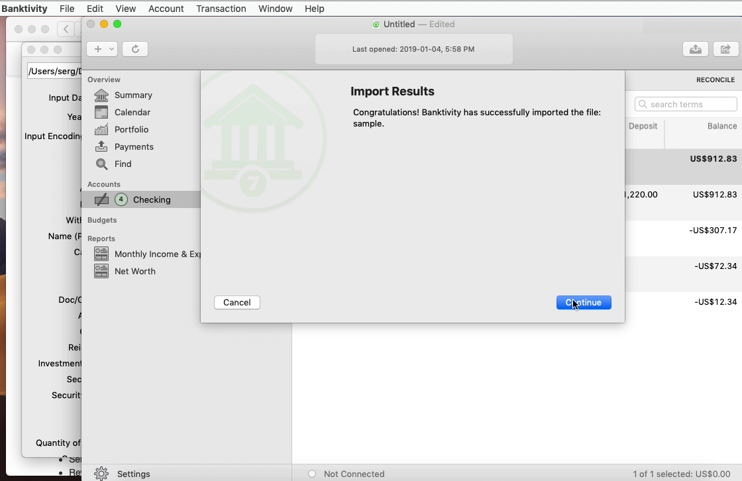Click Continue in Import Results dialog
Screen dimensions: 742x481
pos(584,303)
